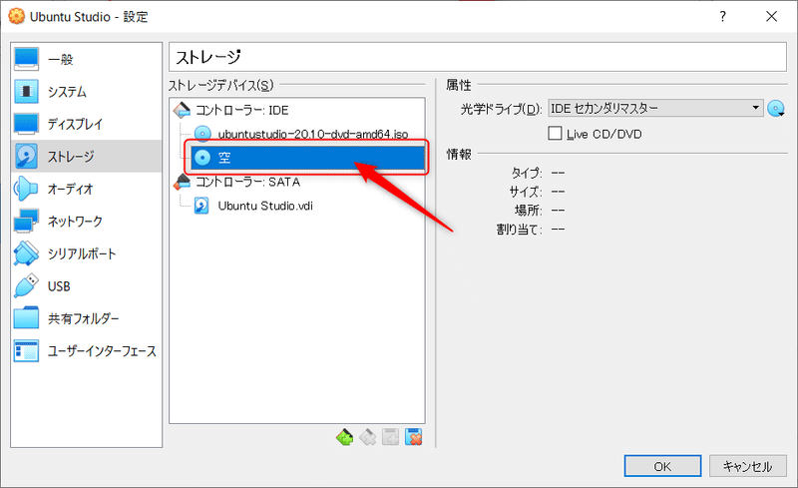Click the add new storage controller icon
This screenshot has height=488, width=798.
coord(344,437)
